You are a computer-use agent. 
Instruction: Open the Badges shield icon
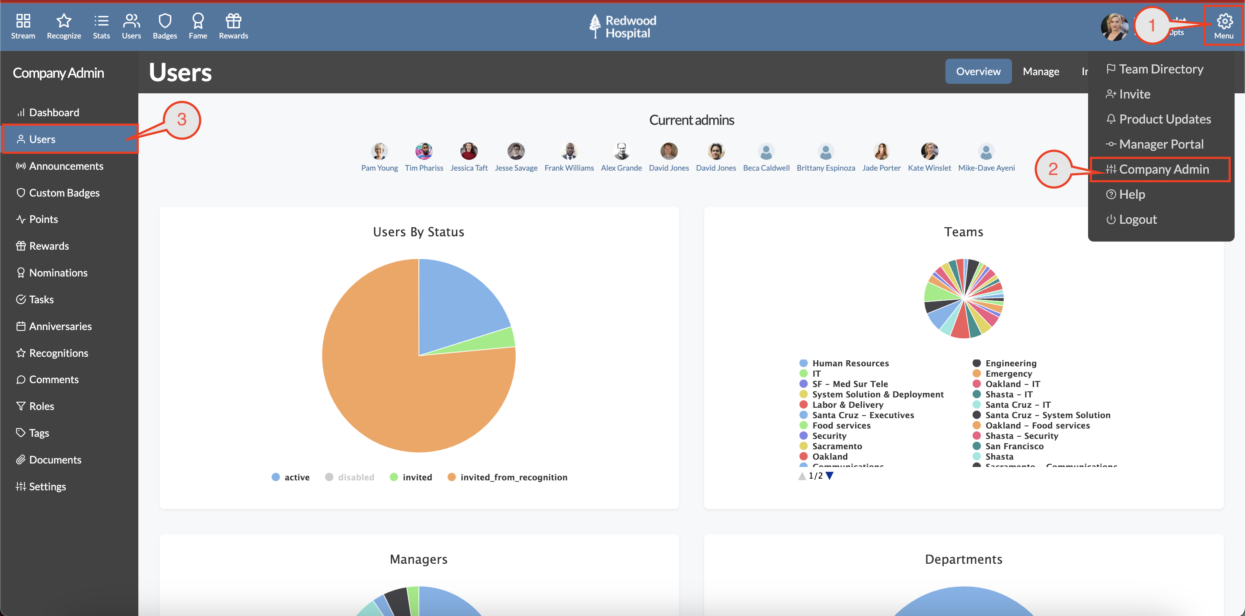[x=165, y=27]
